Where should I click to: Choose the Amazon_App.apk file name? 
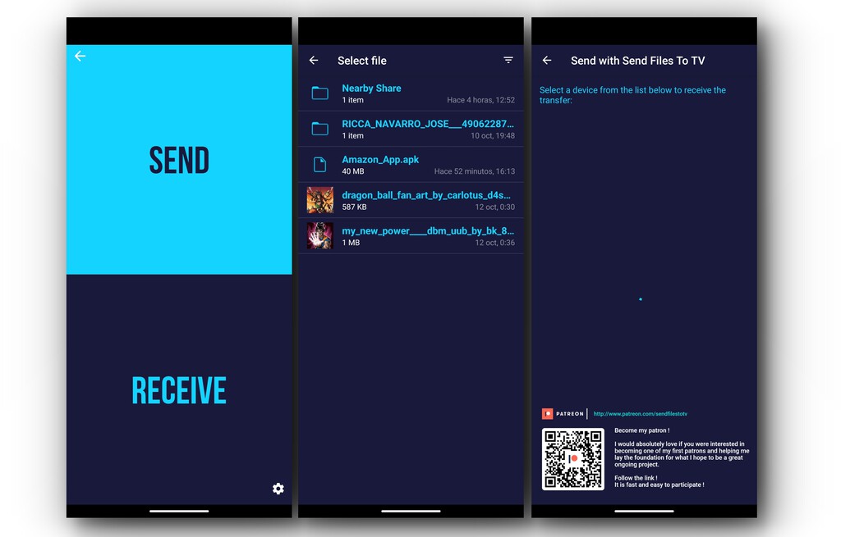point(380,160)
